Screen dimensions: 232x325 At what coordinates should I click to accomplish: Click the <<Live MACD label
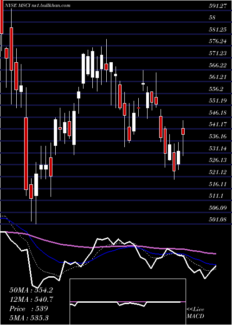coord(195,313)
